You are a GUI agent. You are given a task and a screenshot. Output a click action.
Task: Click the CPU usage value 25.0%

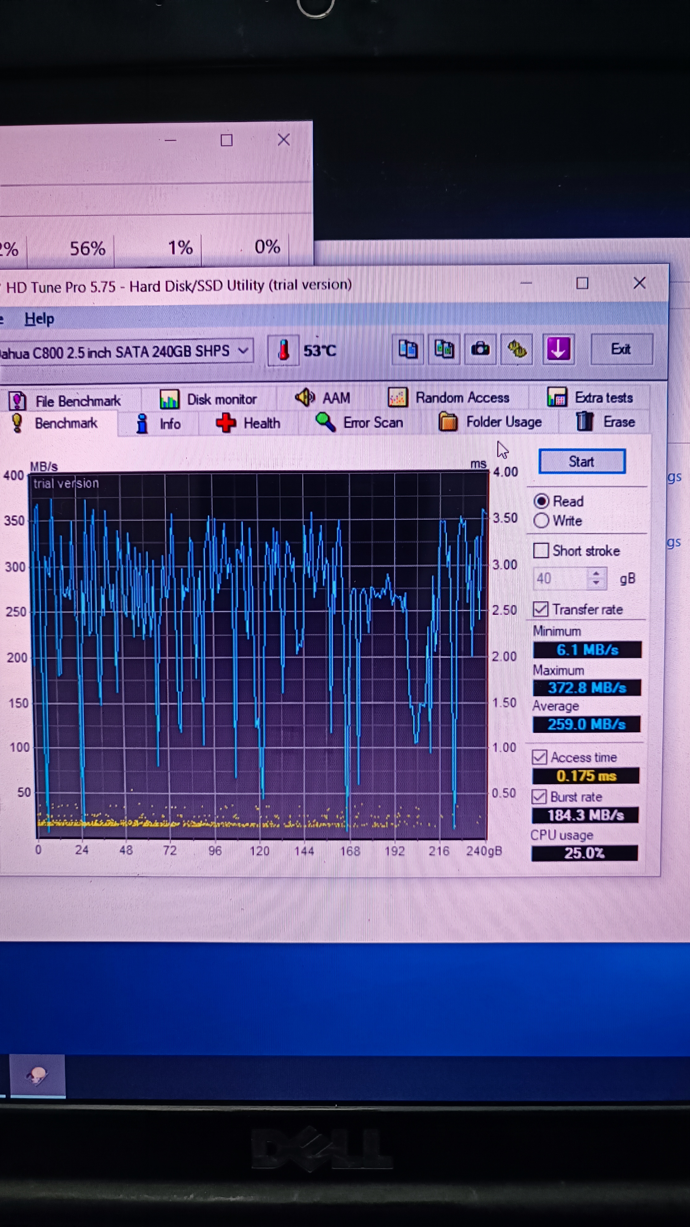coord(584,853)
